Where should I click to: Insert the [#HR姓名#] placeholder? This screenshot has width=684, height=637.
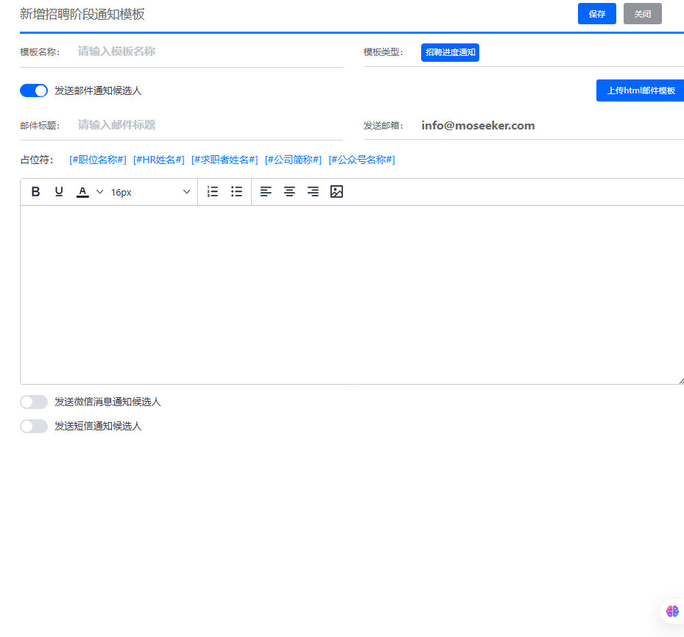tap(159, 160)
